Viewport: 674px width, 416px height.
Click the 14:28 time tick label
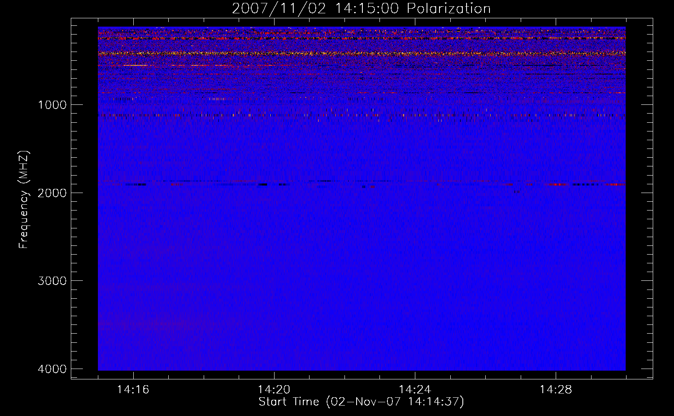click(556, 390)
